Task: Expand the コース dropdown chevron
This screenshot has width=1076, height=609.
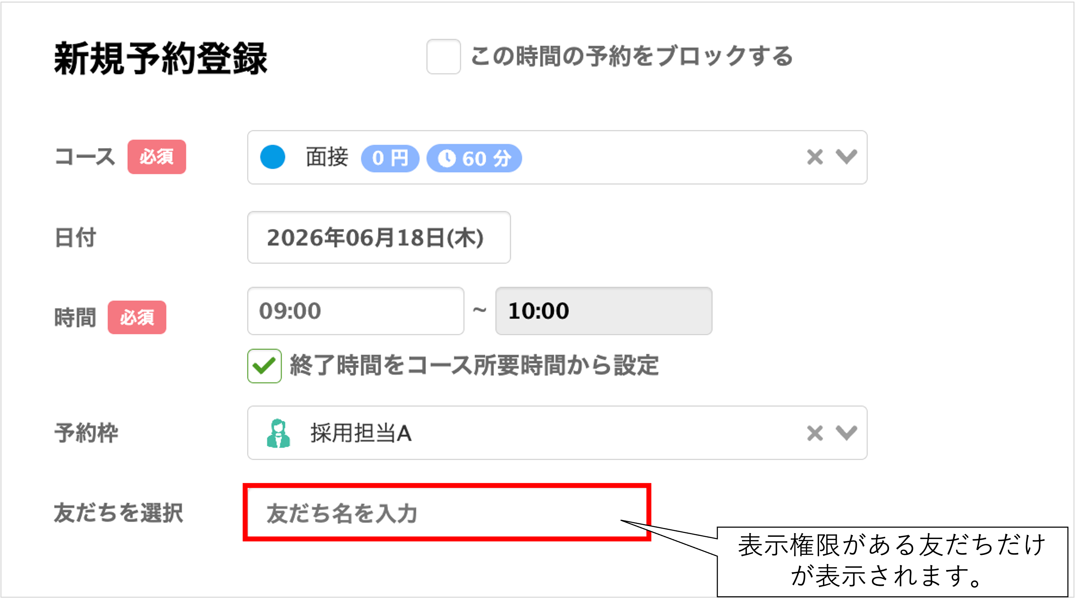Action: [847, 157]
